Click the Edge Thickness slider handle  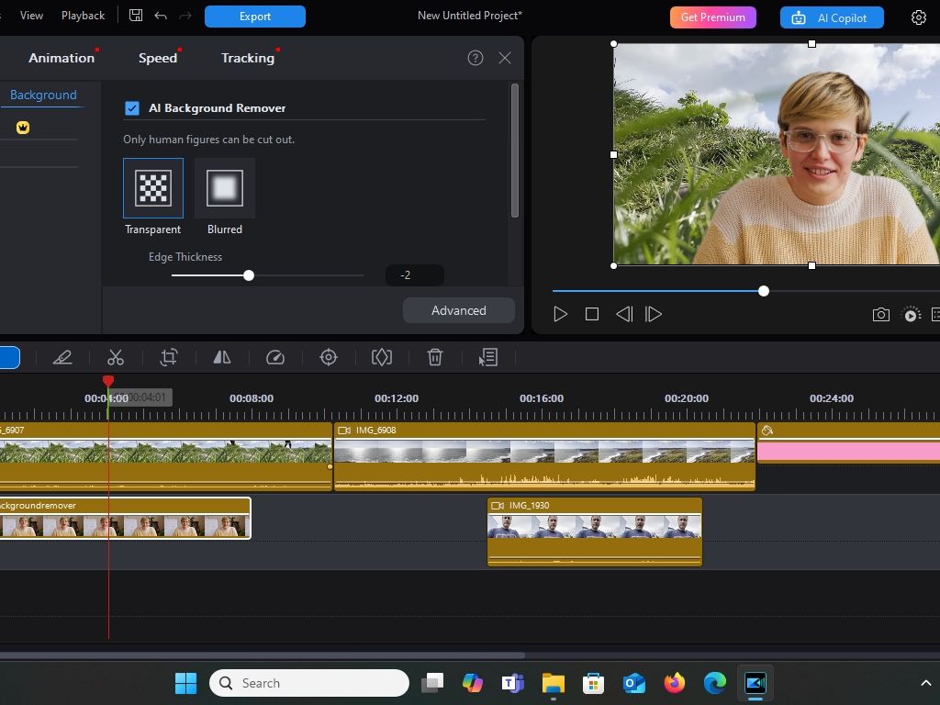(x=249, y=275)
